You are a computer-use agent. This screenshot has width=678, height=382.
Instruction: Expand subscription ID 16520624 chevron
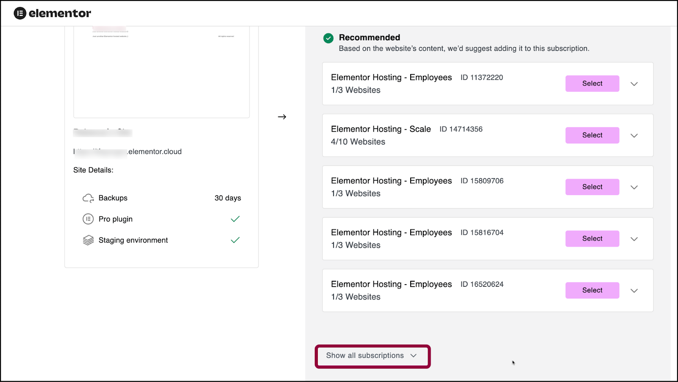click(x=634, y=291)
